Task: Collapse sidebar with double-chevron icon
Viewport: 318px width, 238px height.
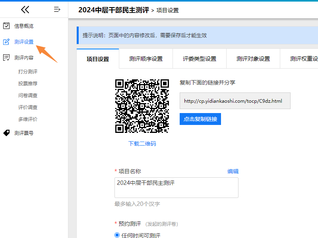Action: (25, 10)
